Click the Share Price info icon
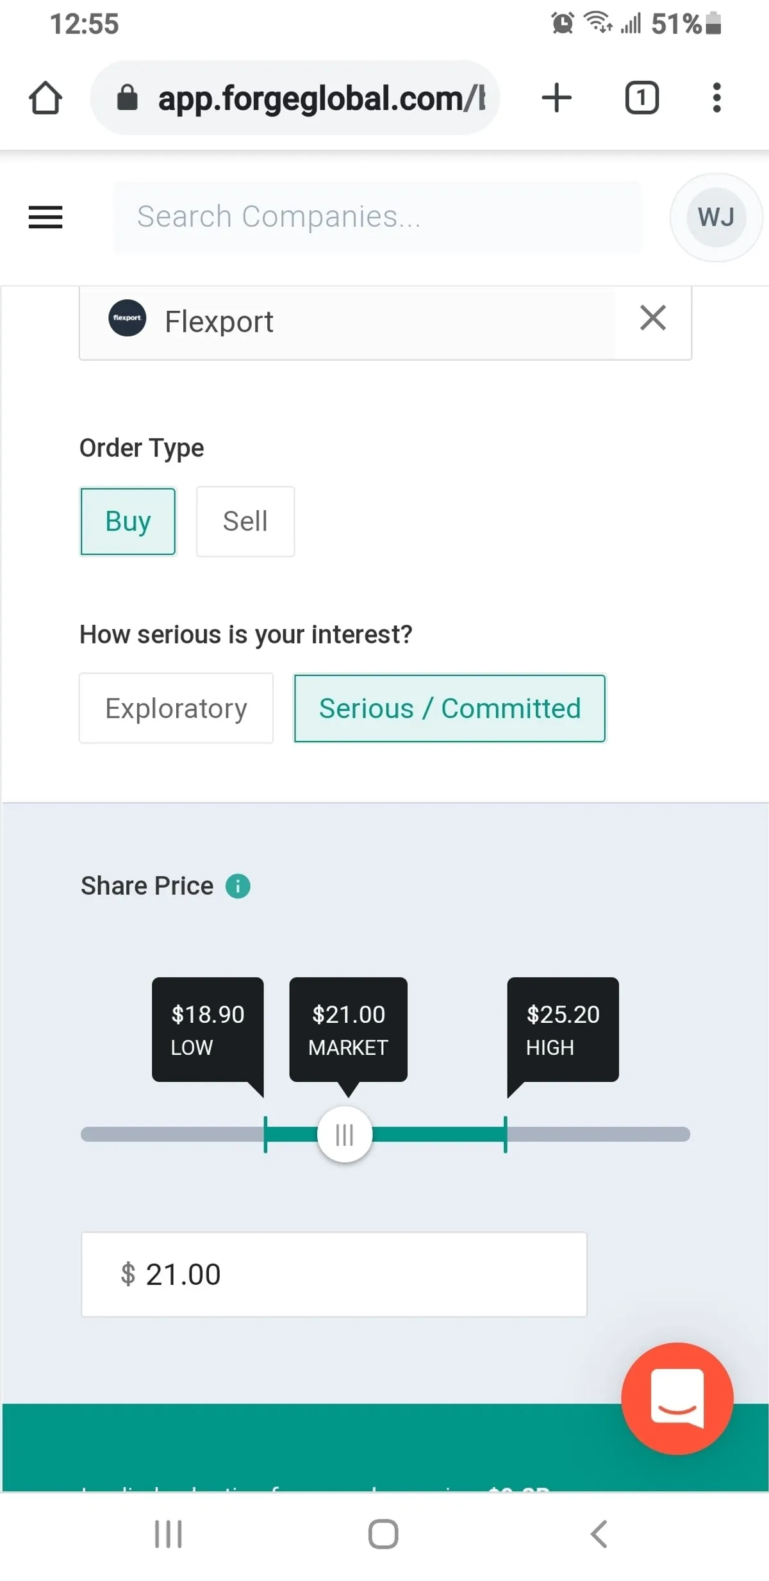Viewport: 769px width, 1581px height. [238, 886]
